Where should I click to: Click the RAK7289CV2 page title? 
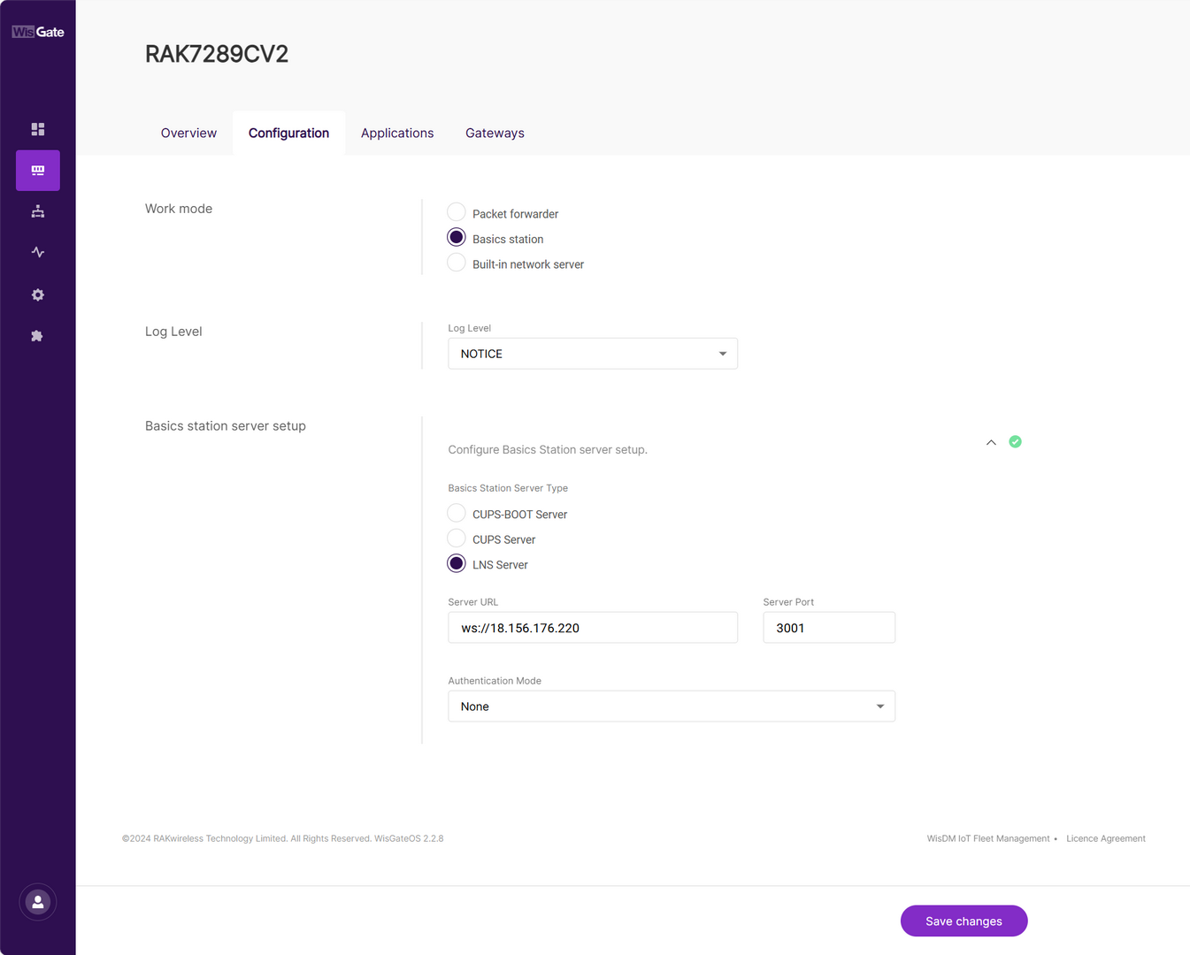point(217,54)
